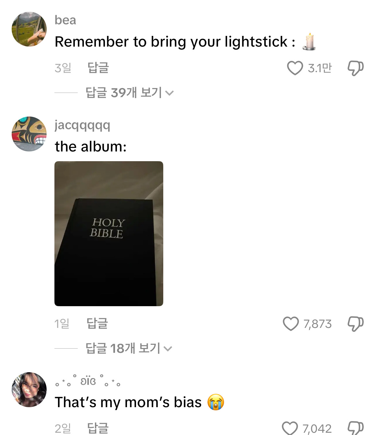Tap the username bea

(x=65, y=20)
